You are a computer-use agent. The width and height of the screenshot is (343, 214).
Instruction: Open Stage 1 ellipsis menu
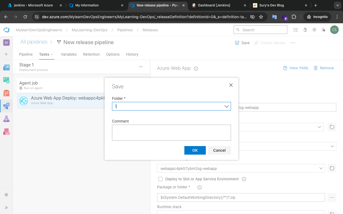point(141,67)
